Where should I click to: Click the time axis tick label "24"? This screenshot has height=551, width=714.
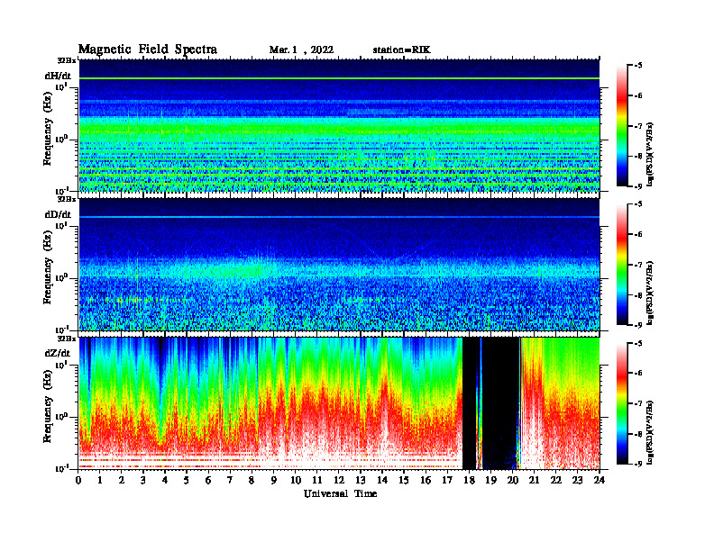pyautogui.click(x=600, y=480)
